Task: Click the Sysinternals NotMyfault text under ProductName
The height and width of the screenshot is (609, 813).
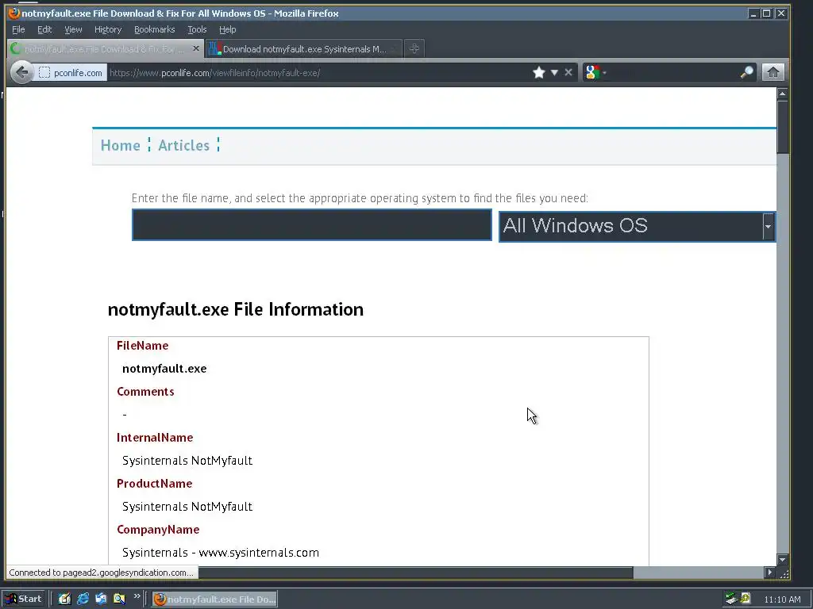Action: [187, 507]
